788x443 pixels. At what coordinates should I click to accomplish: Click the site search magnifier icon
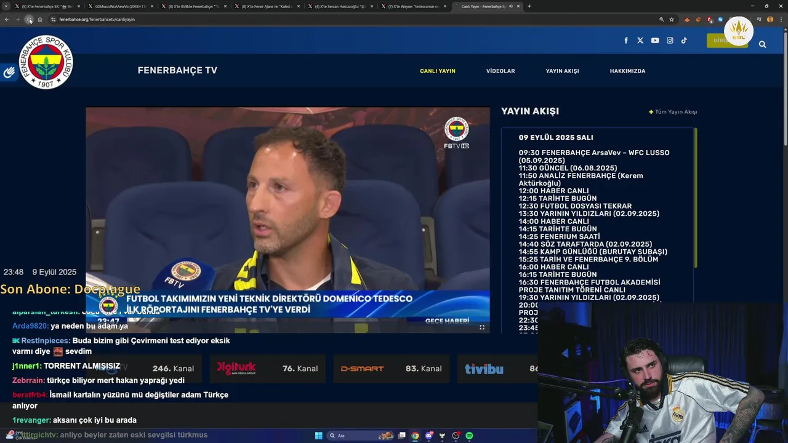click(762, 44)
